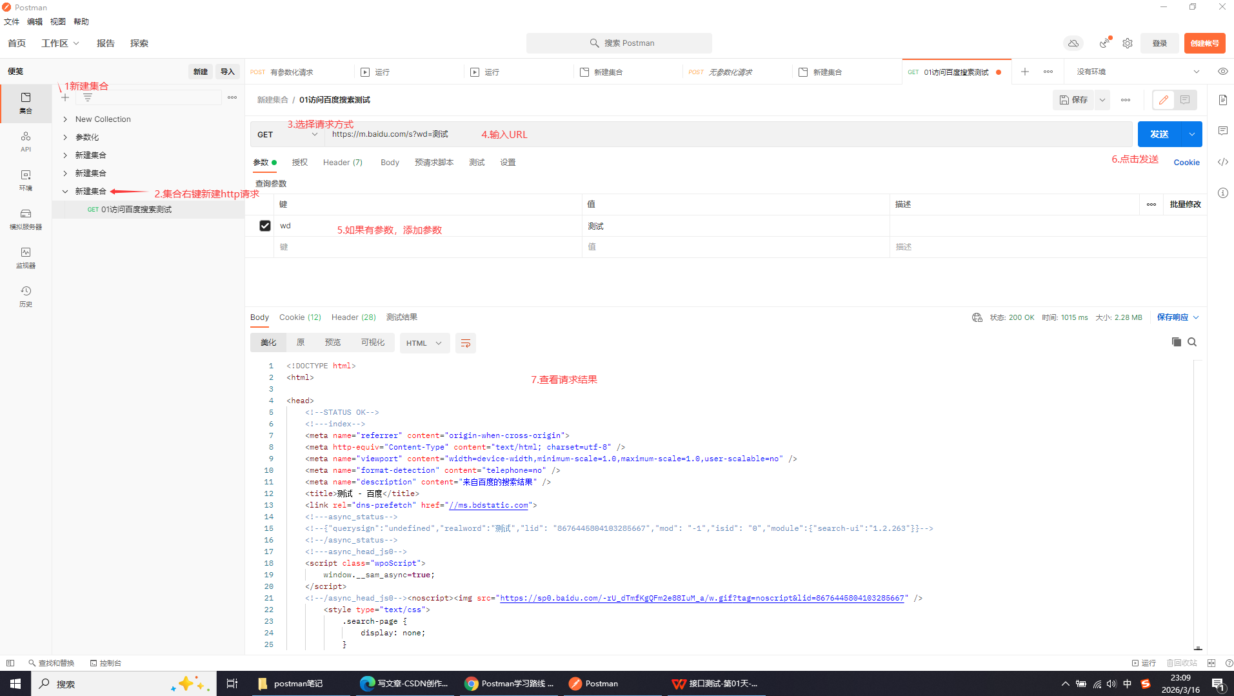Image resolution: width=1234 pixels, height=696 pixels.
Task: Click the request URL input field
Action: [729, 134]
